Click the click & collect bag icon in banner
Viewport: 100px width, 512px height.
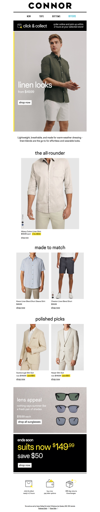19,26
